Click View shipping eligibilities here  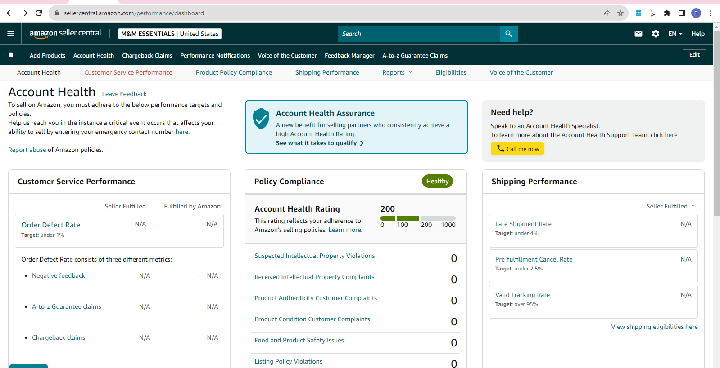(x=654, y=327)
